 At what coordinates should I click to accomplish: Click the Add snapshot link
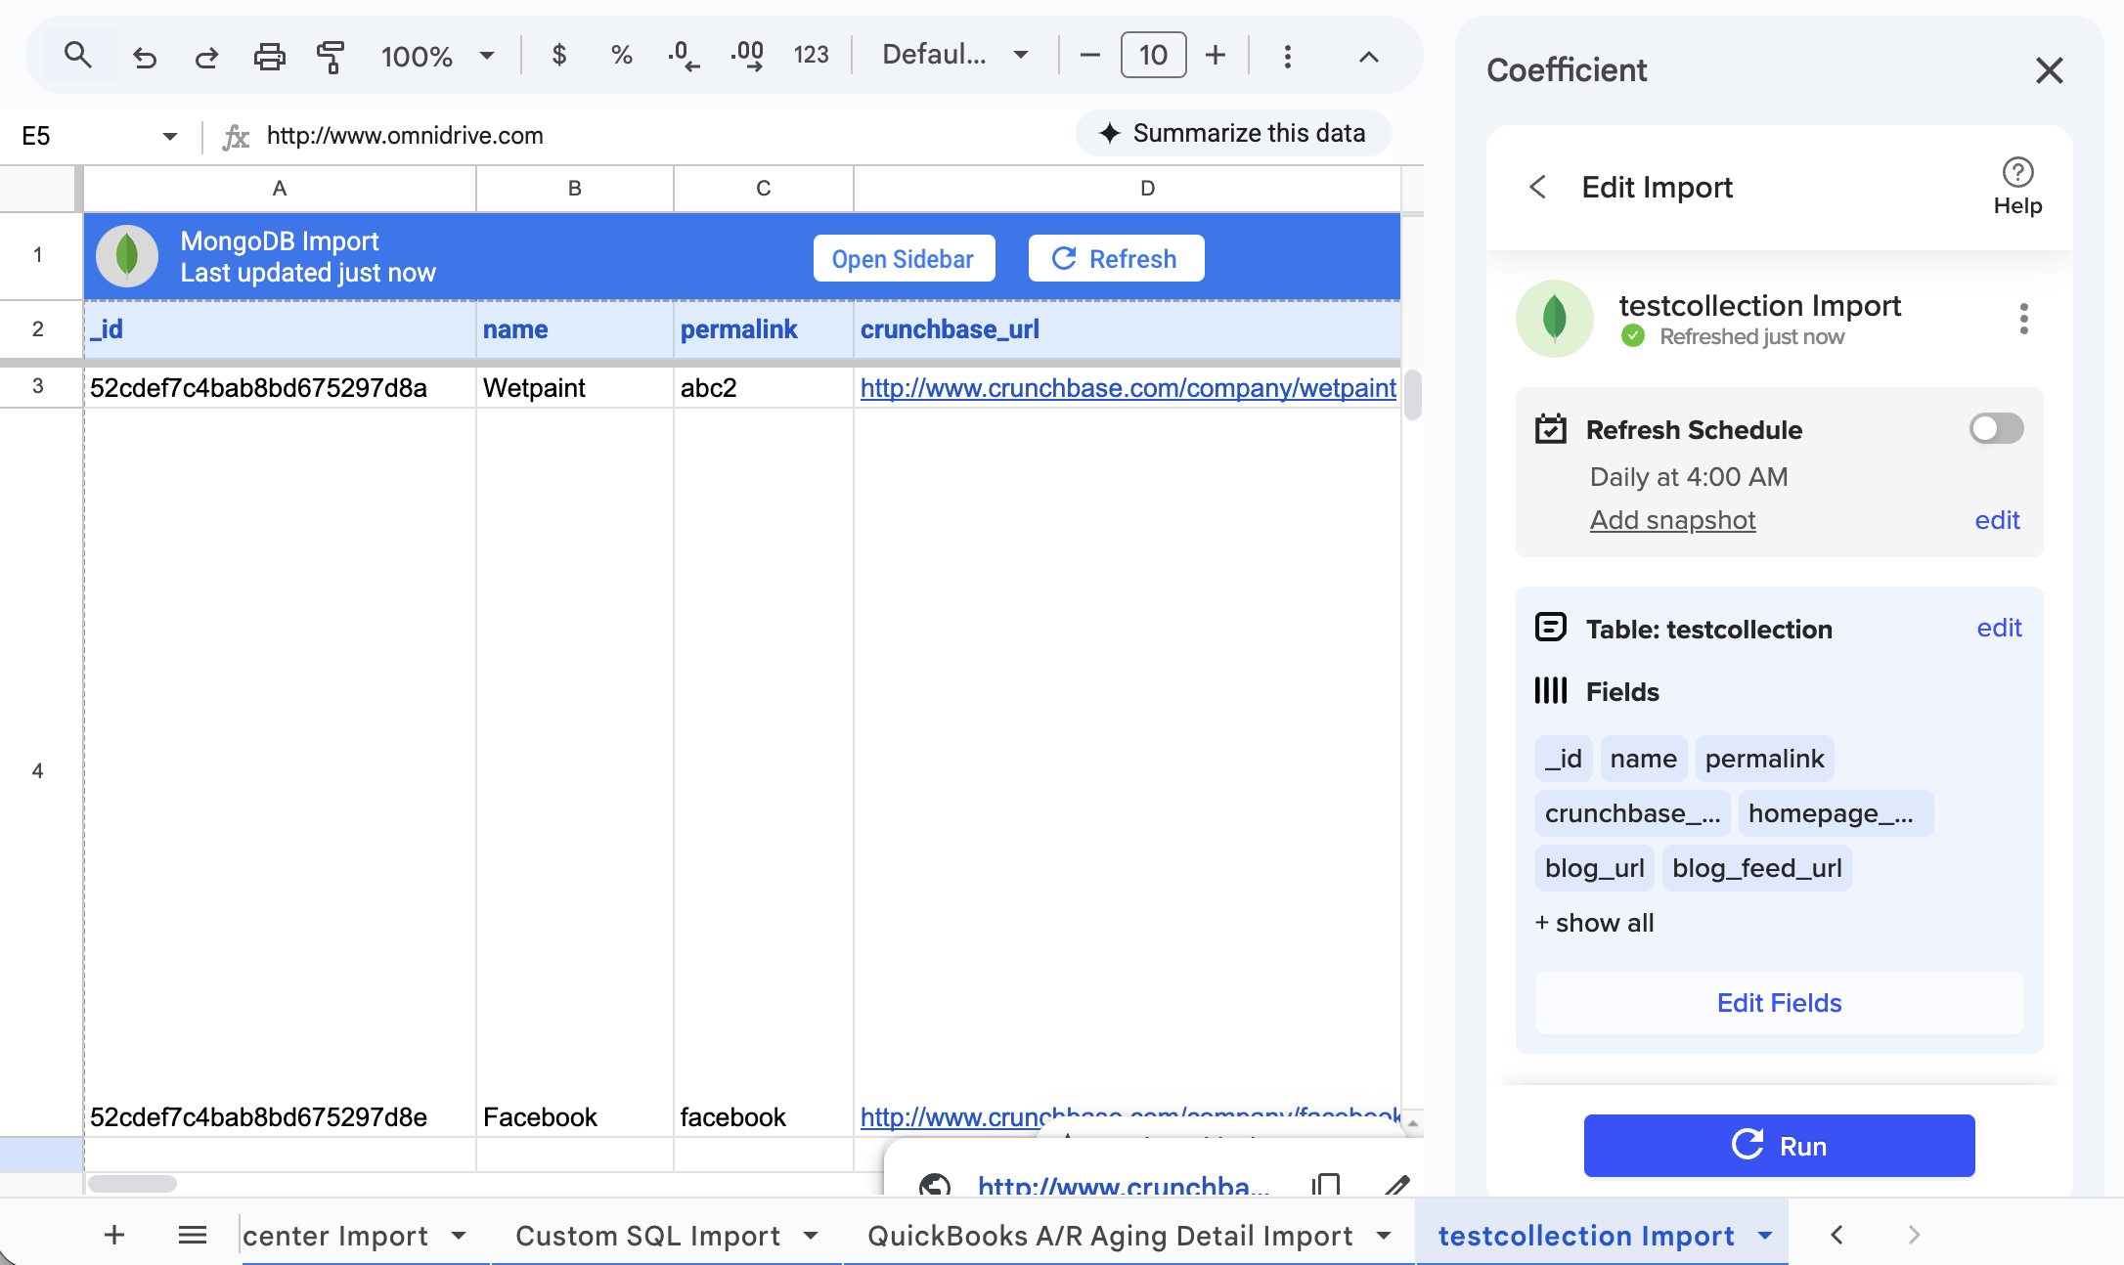click(1672, 520)
